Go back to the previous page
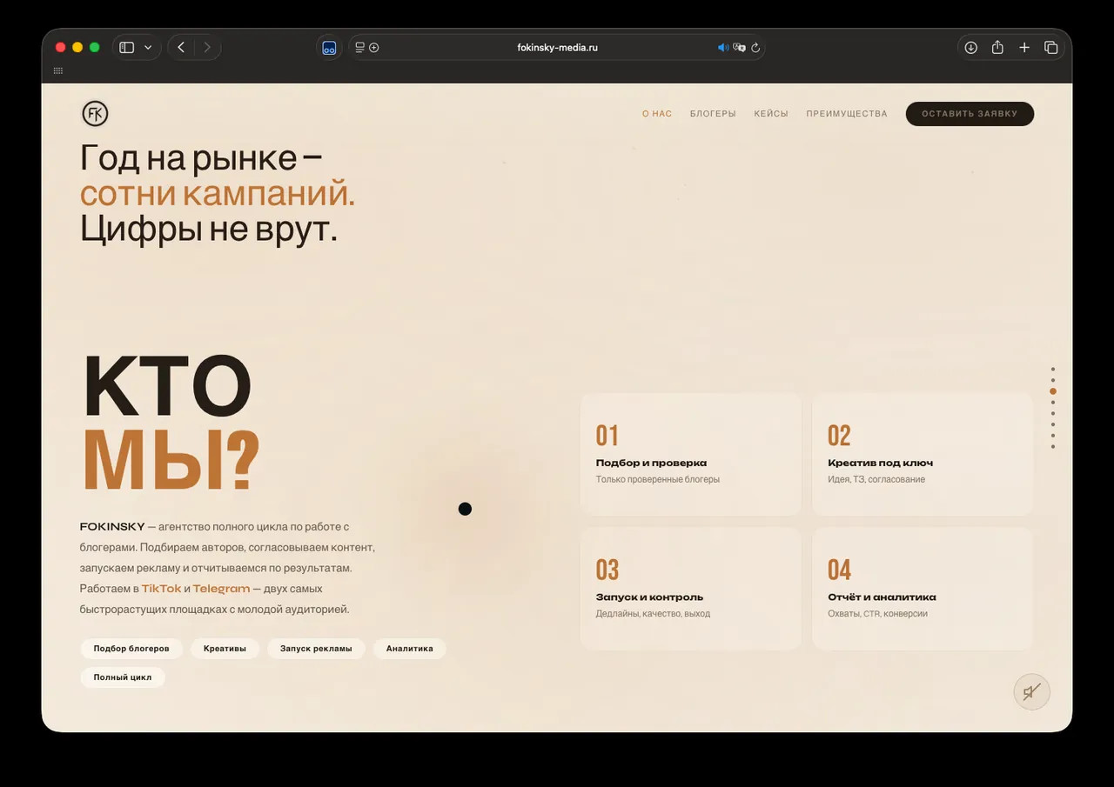This screenshot has width=1114, height=787. (181, 48)
